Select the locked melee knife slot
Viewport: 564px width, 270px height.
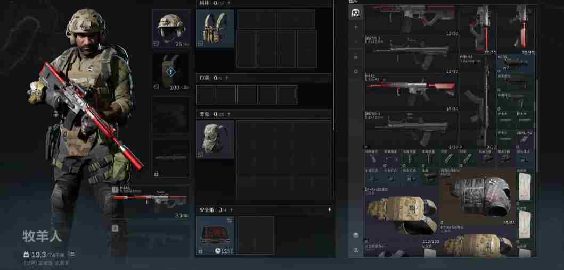click(x=171, y=158)
